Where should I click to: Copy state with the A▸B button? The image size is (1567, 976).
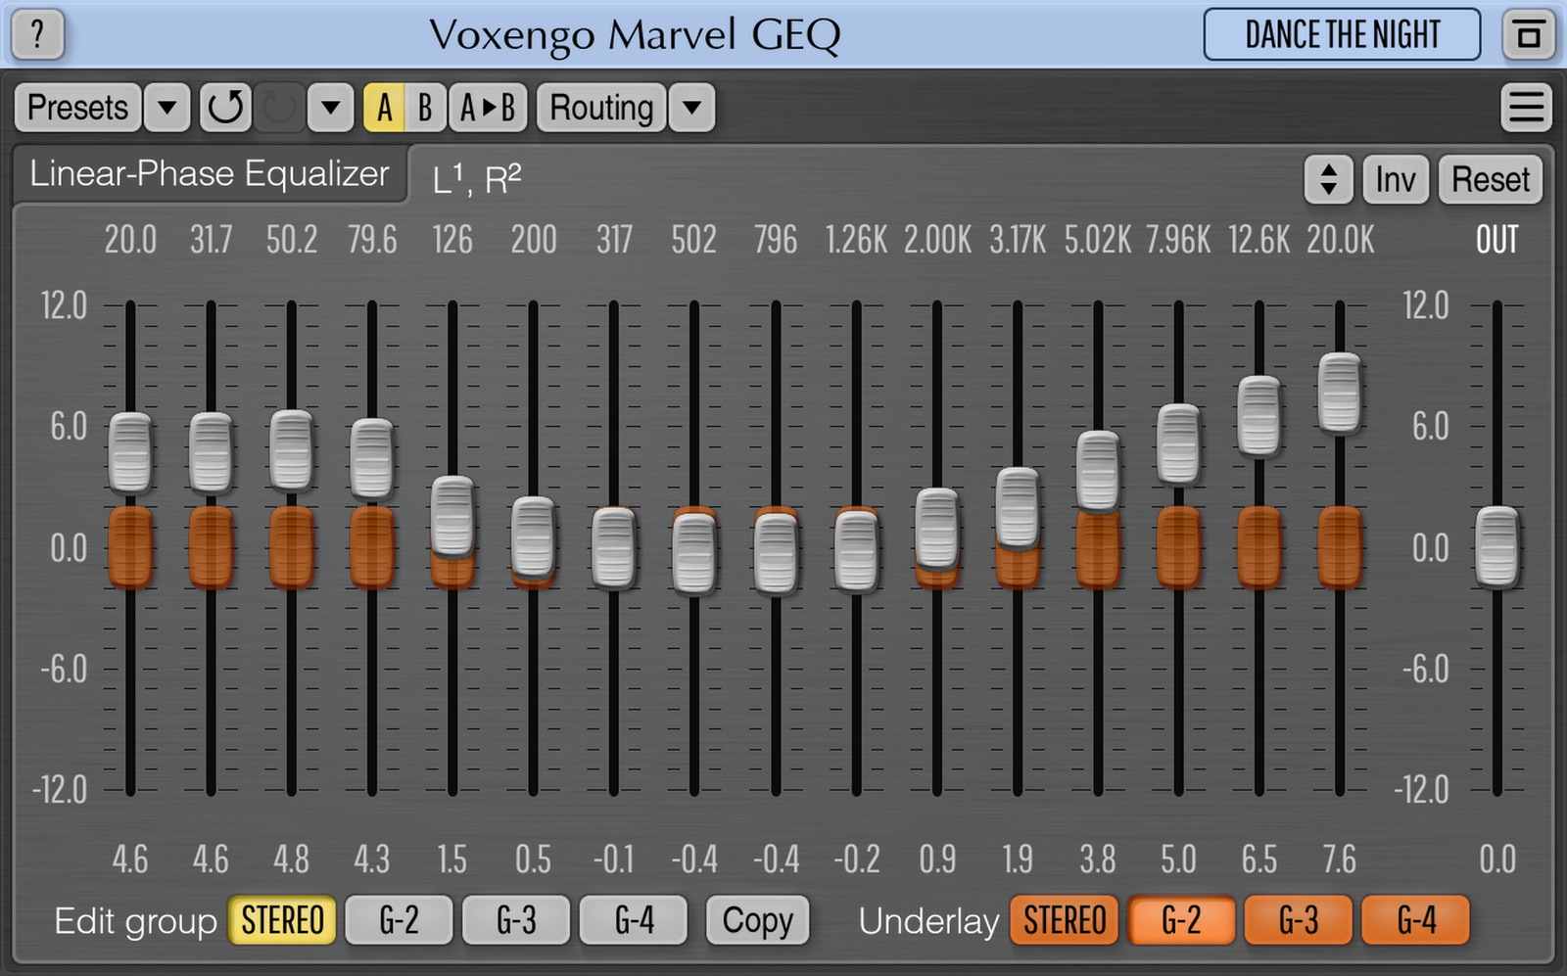[x=488, y=108]
